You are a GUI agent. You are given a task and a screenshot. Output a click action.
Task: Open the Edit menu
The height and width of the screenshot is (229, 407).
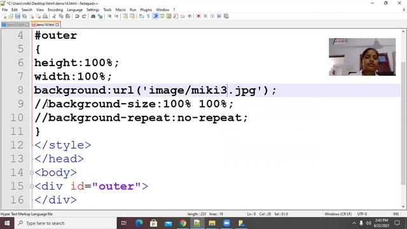[x=15, y=10]
